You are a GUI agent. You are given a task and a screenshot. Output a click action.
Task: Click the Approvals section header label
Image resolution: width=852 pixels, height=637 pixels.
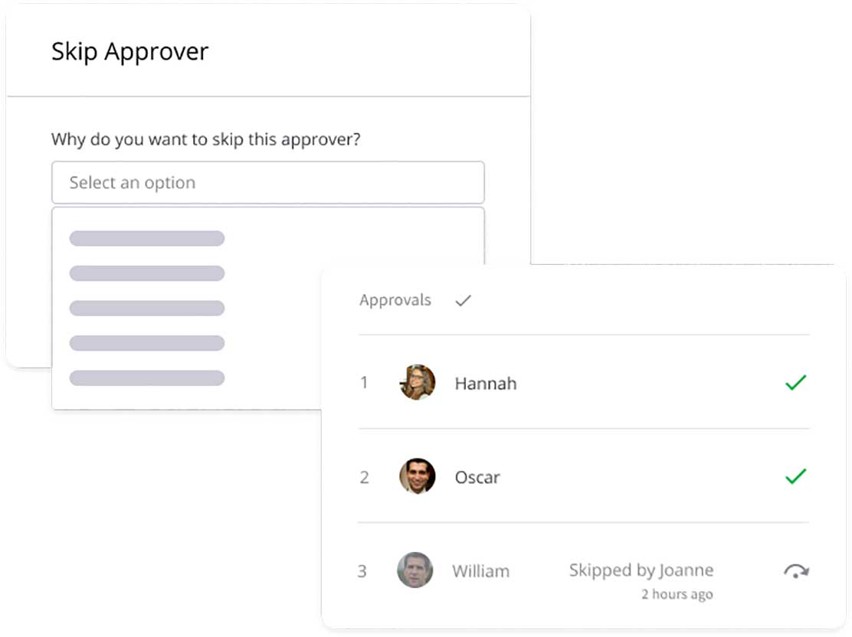pyautogui.click(x=395, y=300)
